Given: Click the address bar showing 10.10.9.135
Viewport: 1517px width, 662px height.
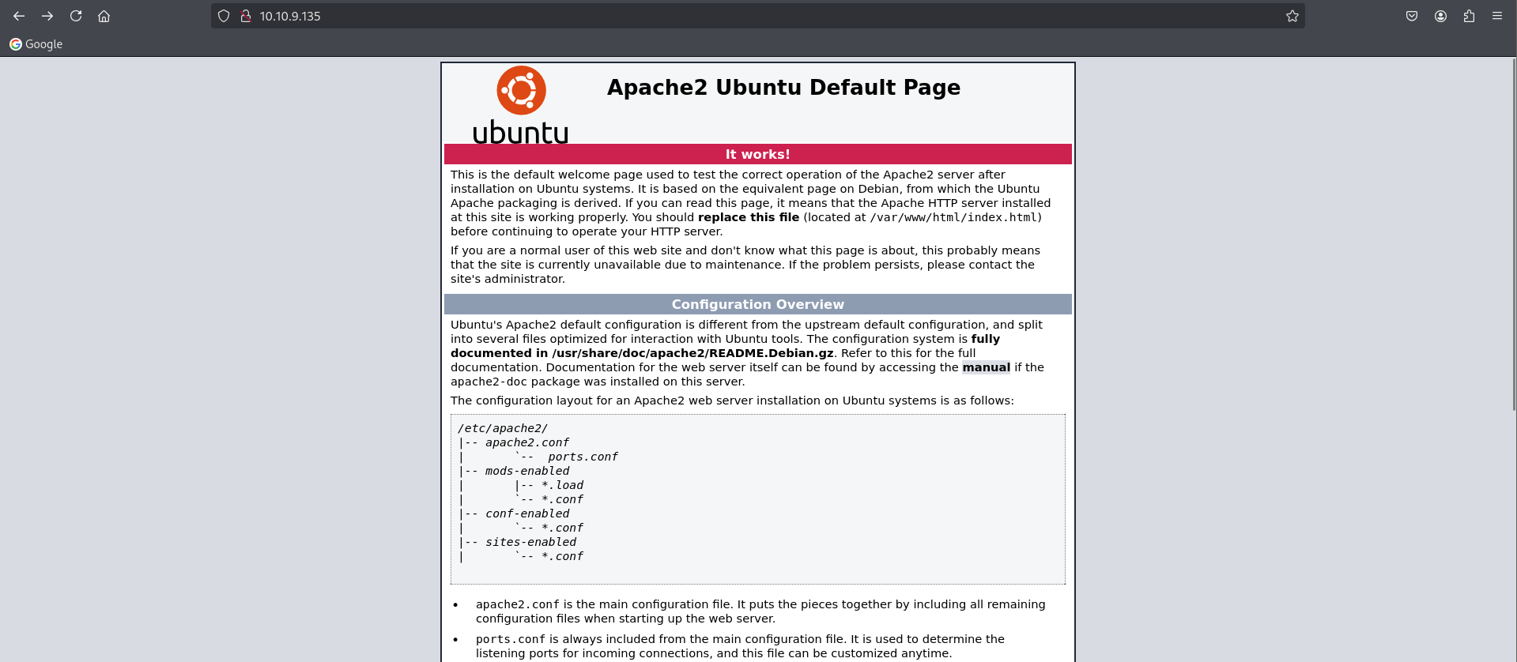Looking at the screenshot, I should point(759,16).
